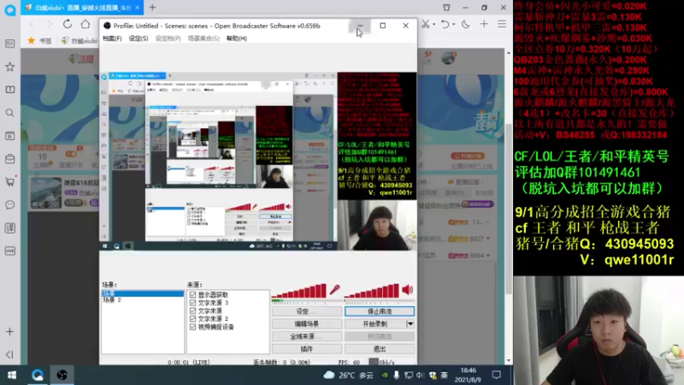Toggle the 文字来源 2 source checkbox

[x=193, y=318]
